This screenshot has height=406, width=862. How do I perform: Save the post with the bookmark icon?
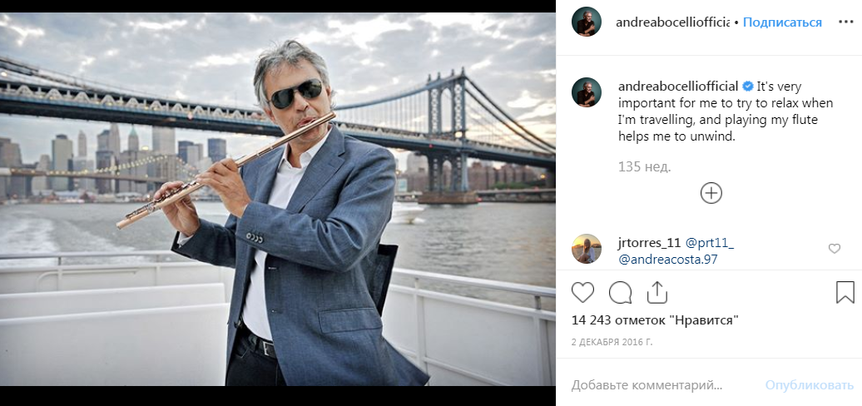point(845,293)
